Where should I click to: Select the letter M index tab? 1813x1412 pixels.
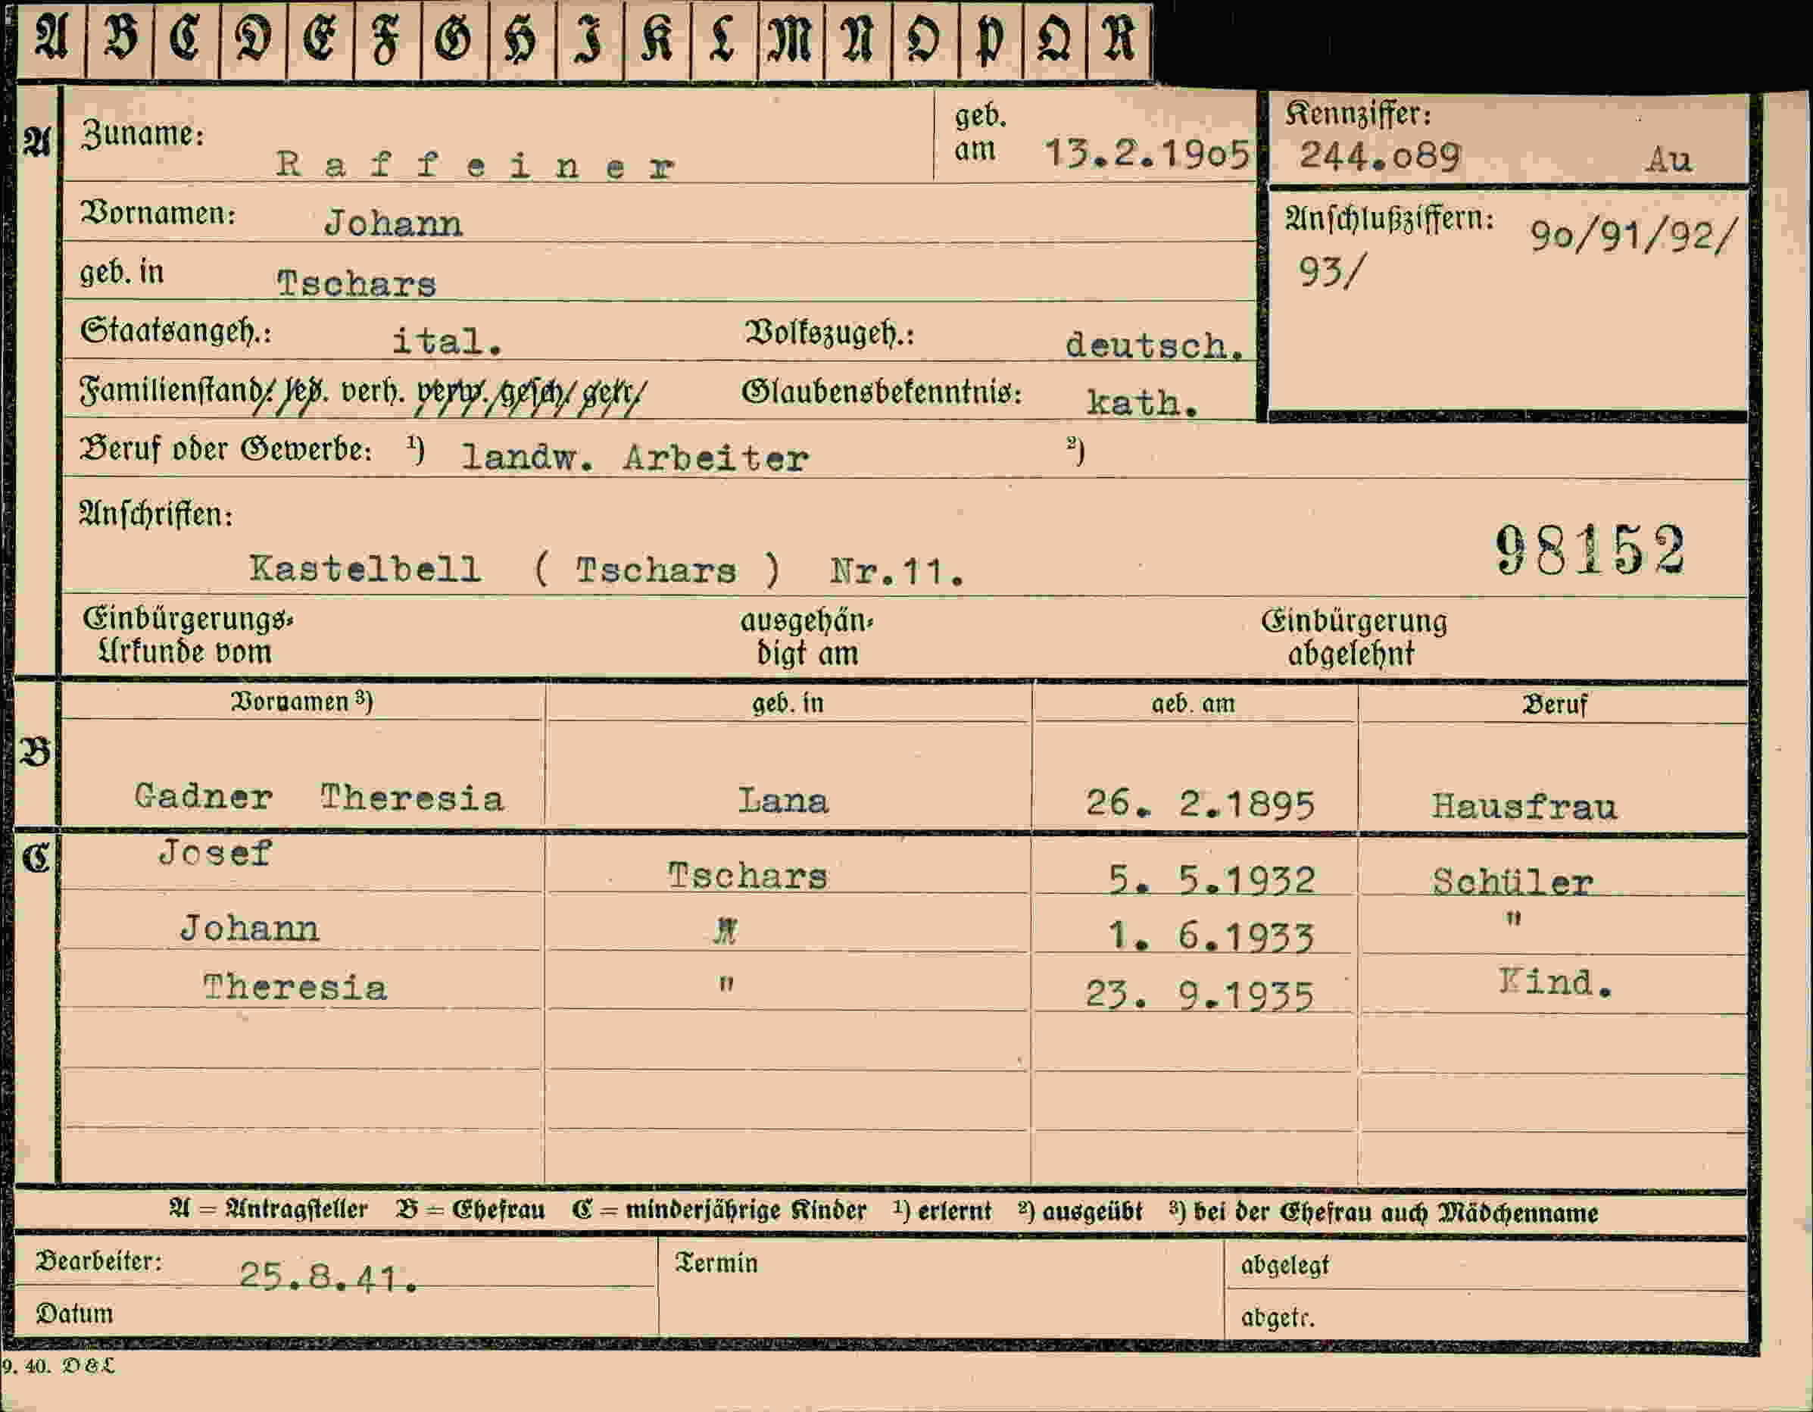[x=791, y=42]
